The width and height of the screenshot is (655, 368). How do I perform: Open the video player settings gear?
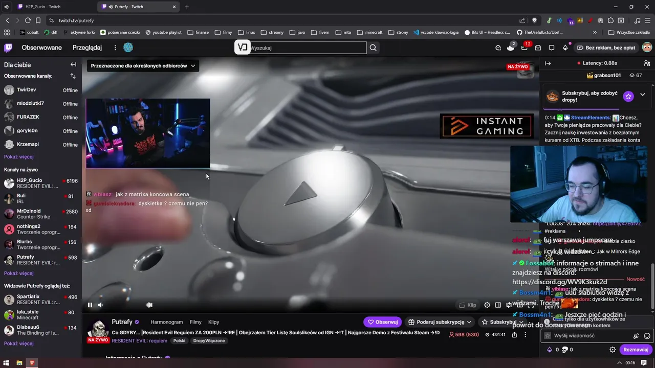487,305
